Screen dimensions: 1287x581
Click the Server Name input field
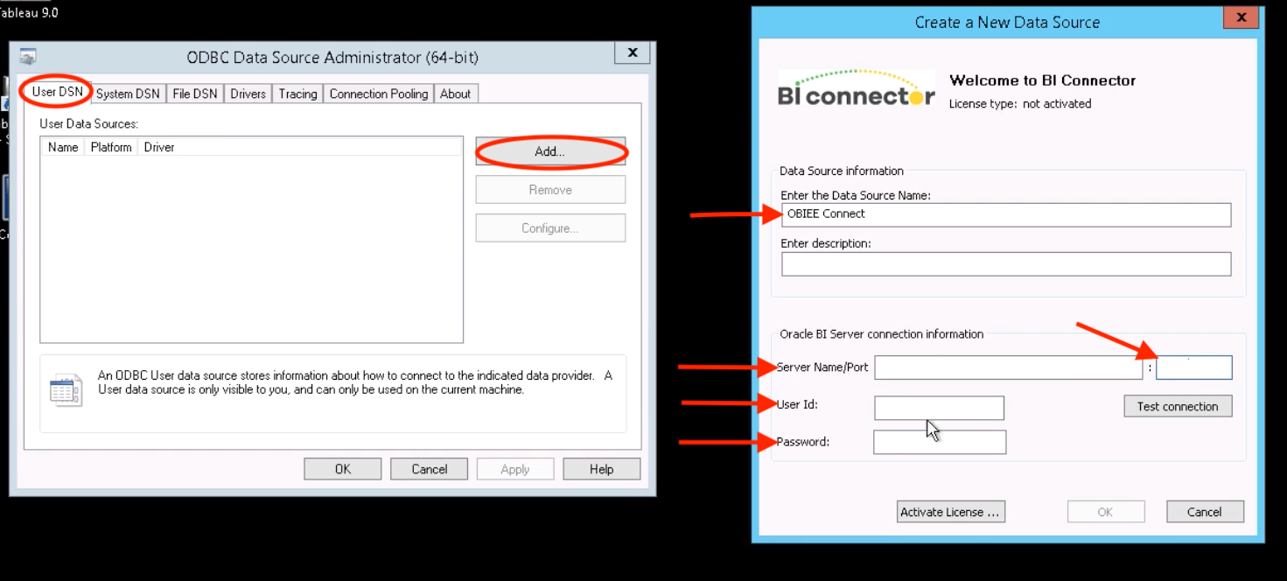pyautogui.click(x=1008, y=367)
